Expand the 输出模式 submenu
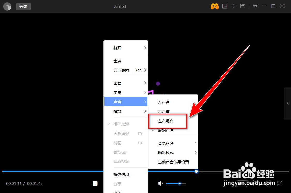291x193 pixels. 166,152
